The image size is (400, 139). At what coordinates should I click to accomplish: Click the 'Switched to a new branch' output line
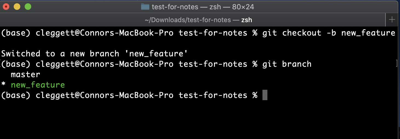95,53
